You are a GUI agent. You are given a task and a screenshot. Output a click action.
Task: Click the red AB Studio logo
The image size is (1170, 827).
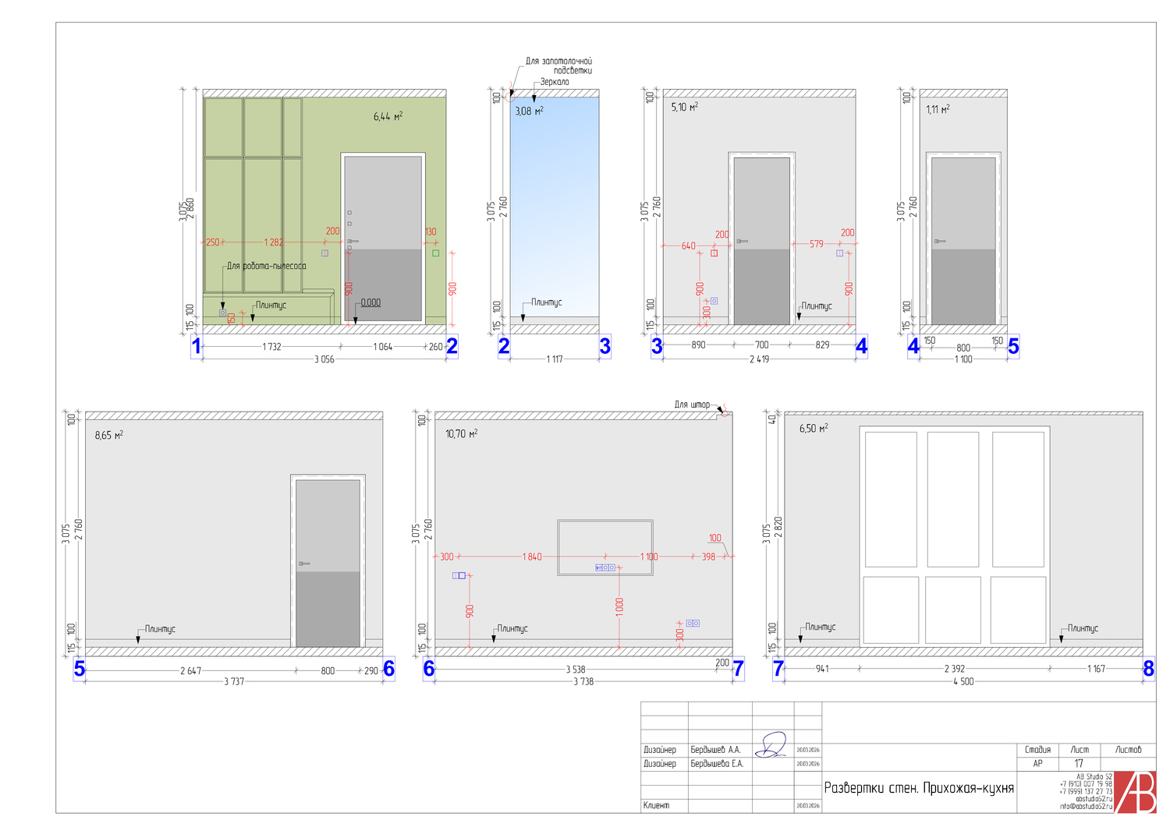[1135, 792]
